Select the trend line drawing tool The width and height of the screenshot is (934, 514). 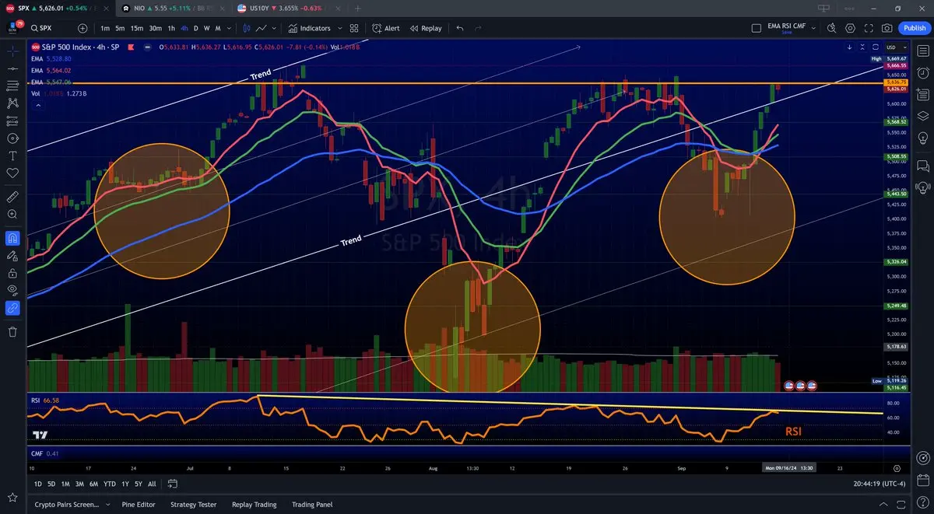[12, 68]
